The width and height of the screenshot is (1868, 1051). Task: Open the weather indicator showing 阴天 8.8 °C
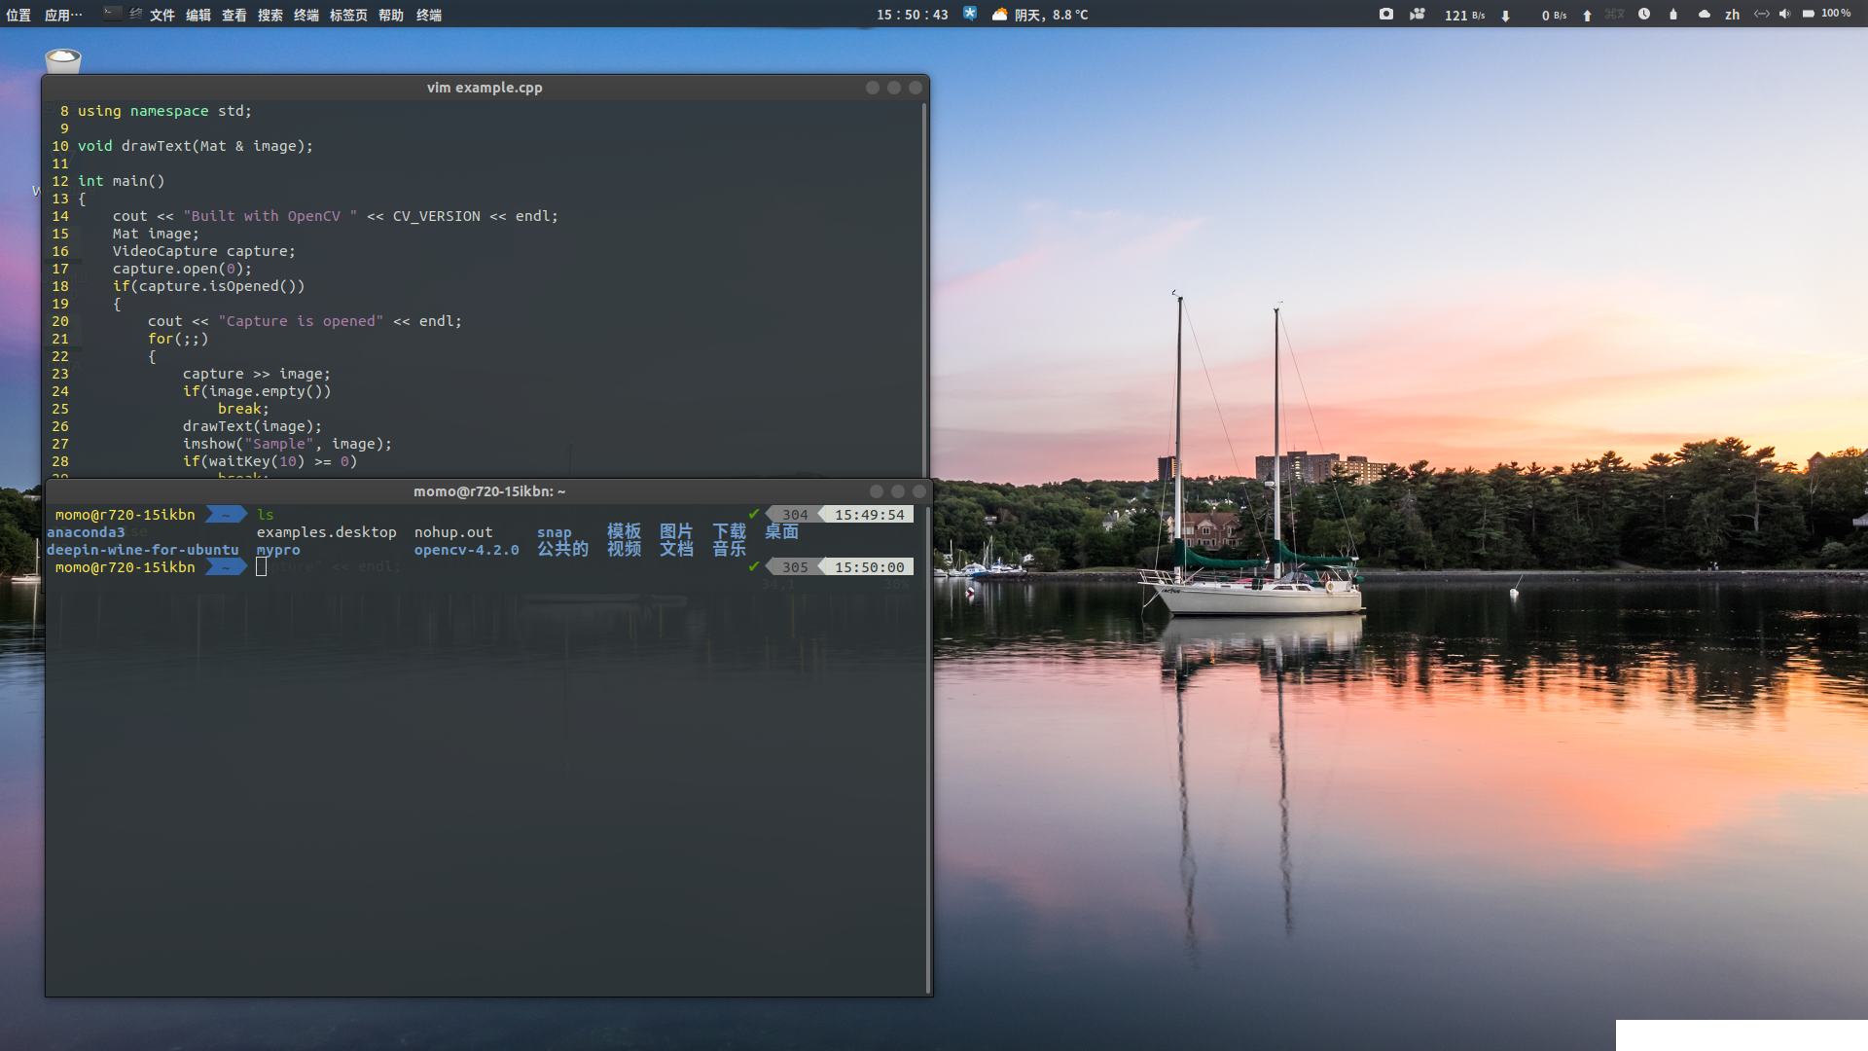coord(1040,15)
